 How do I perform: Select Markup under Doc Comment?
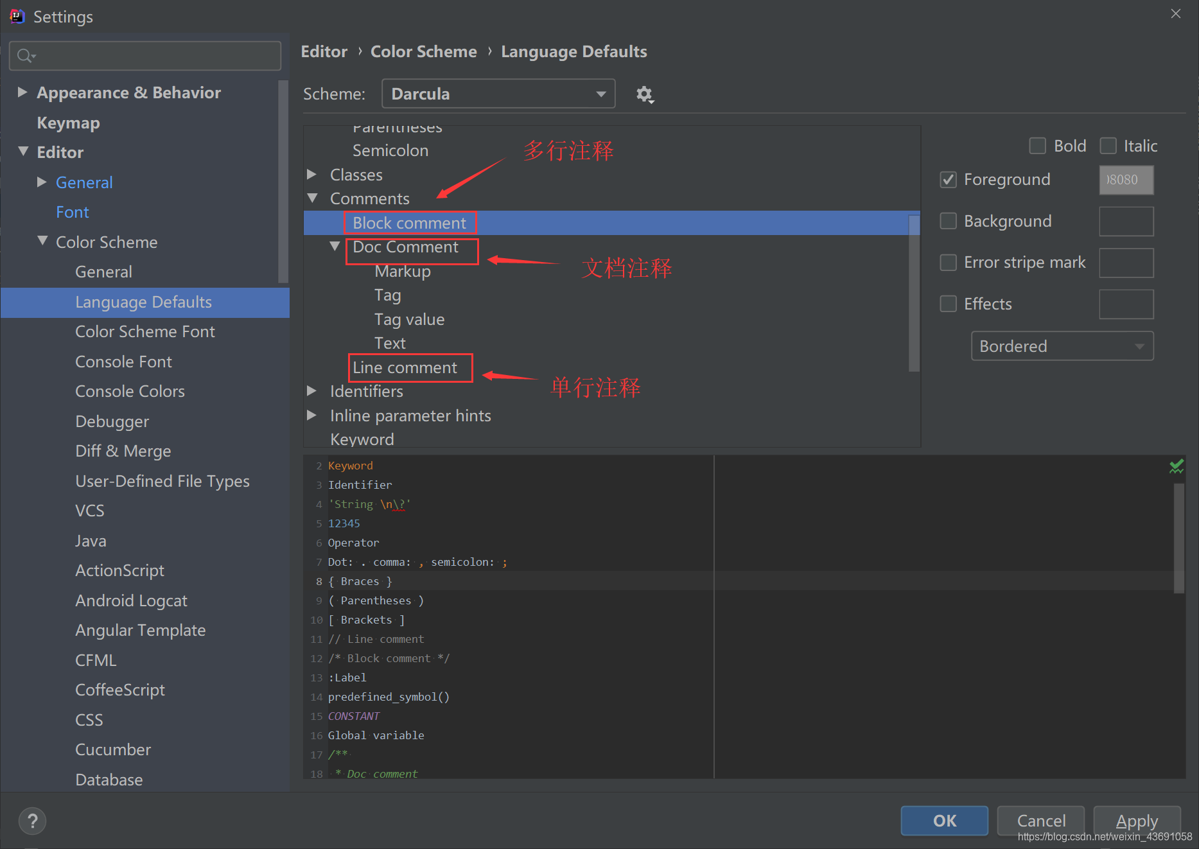403,271
